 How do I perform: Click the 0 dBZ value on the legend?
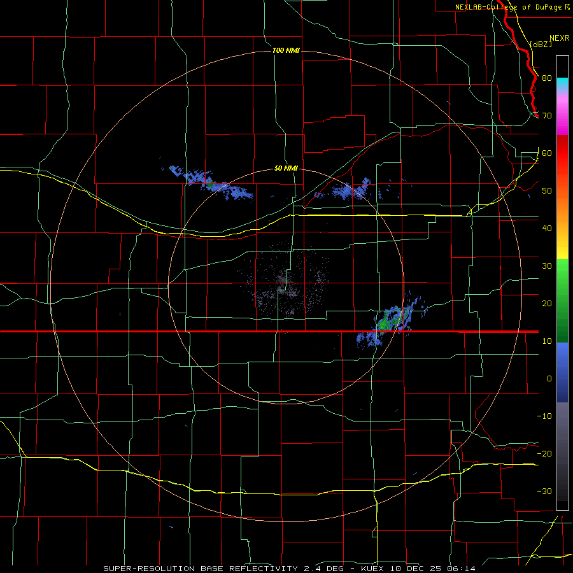tap(549, 379)
